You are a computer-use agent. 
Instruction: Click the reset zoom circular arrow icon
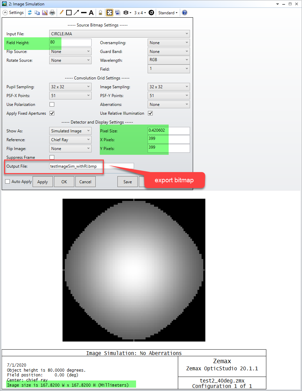pyautogui.click(x=151, y=13)
